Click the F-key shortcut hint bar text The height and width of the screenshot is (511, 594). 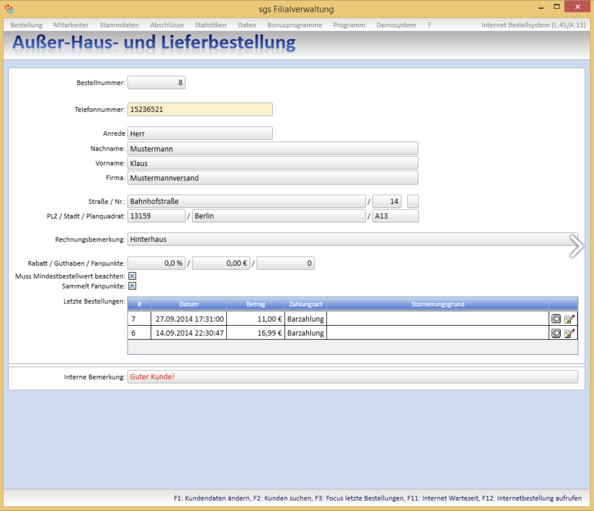[377, 498]
